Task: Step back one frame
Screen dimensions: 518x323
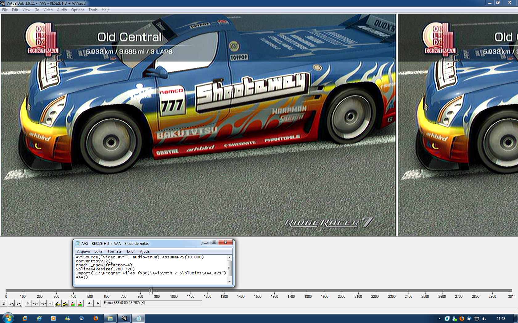Action: click(x=36, y=304)
